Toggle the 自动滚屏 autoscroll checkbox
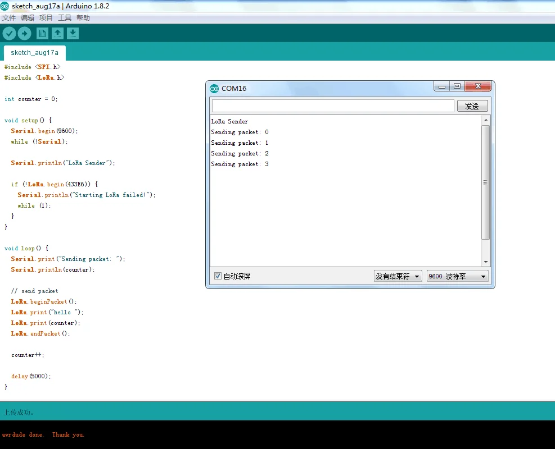Screen dimensions: 555x449 pyautogui.click(x=218, y=276)
